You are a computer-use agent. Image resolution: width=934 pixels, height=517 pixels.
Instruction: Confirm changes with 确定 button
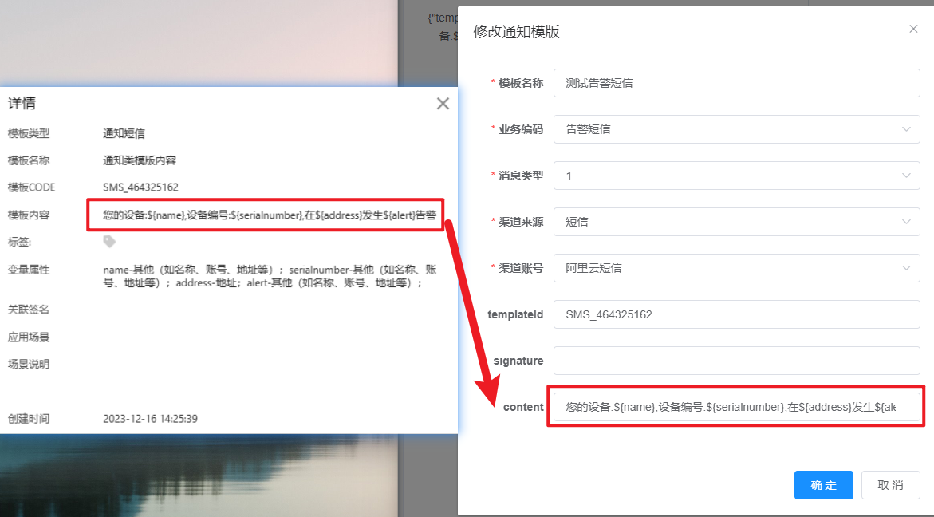(x=823, y=485)
